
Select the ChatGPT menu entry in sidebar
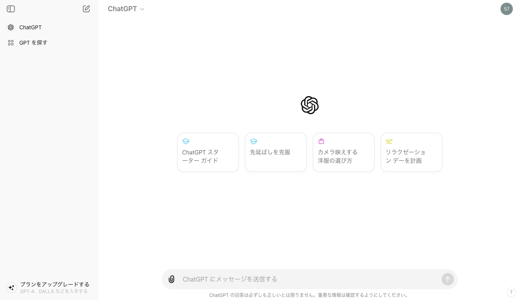(30, 27)
